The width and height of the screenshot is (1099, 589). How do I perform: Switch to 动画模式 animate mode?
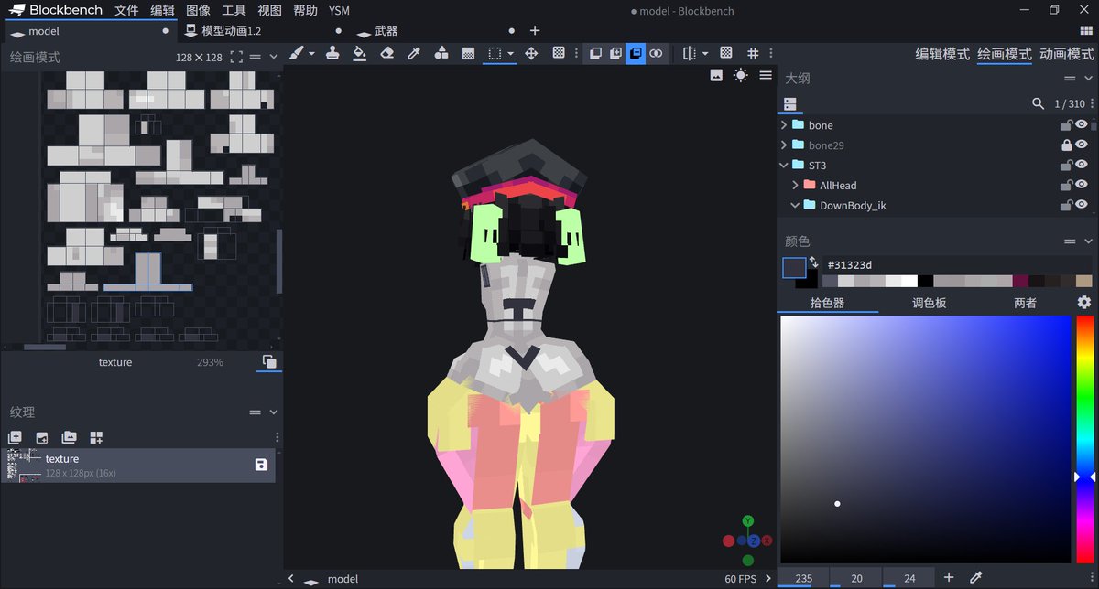point(1065,54)
